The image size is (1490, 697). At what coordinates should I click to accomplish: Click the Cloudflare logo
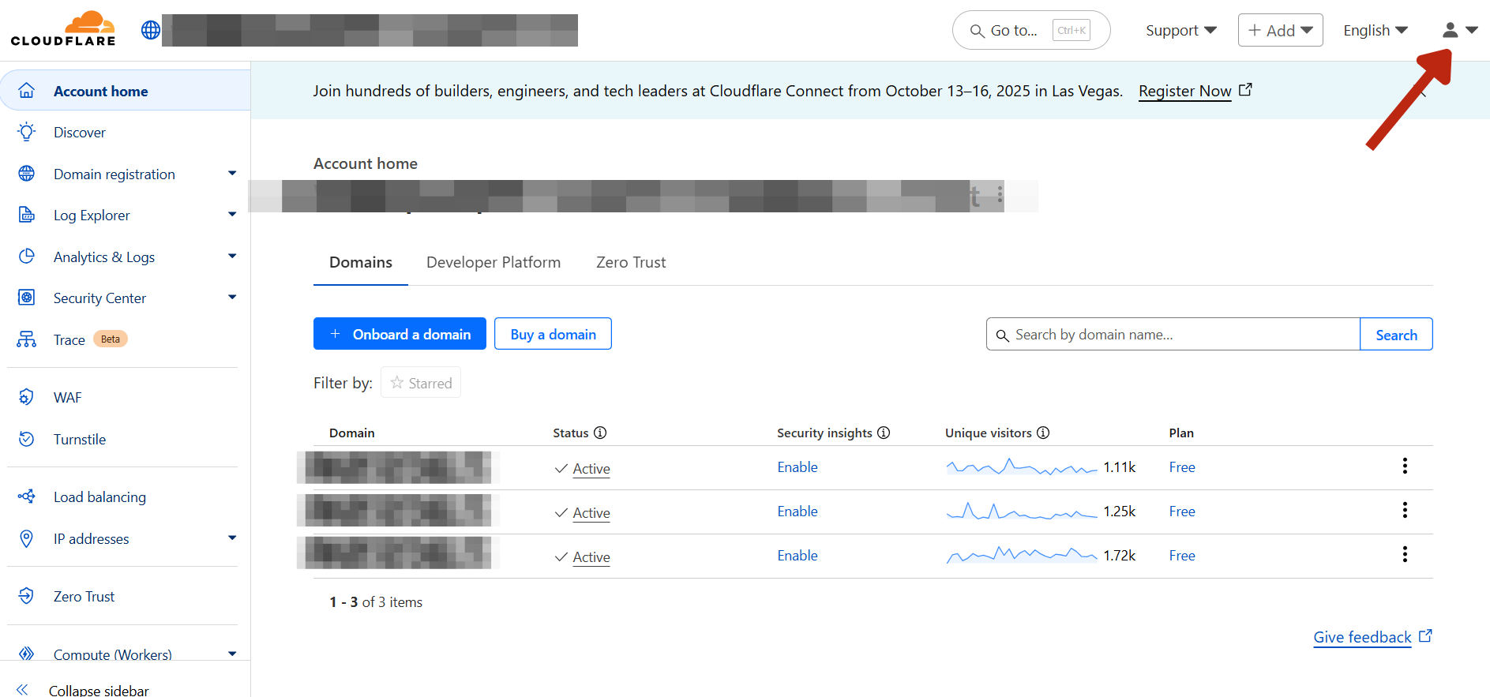[63, 29]
